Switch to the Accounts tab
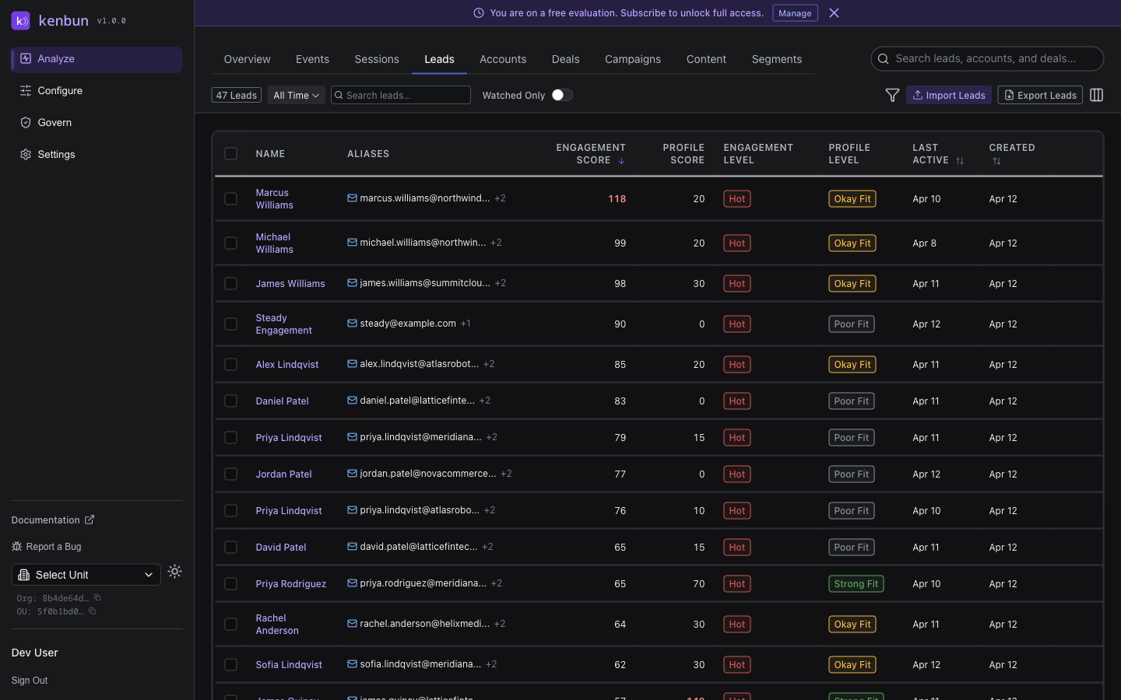This screenshot has height=700, width=1121. tap(503, 59)
